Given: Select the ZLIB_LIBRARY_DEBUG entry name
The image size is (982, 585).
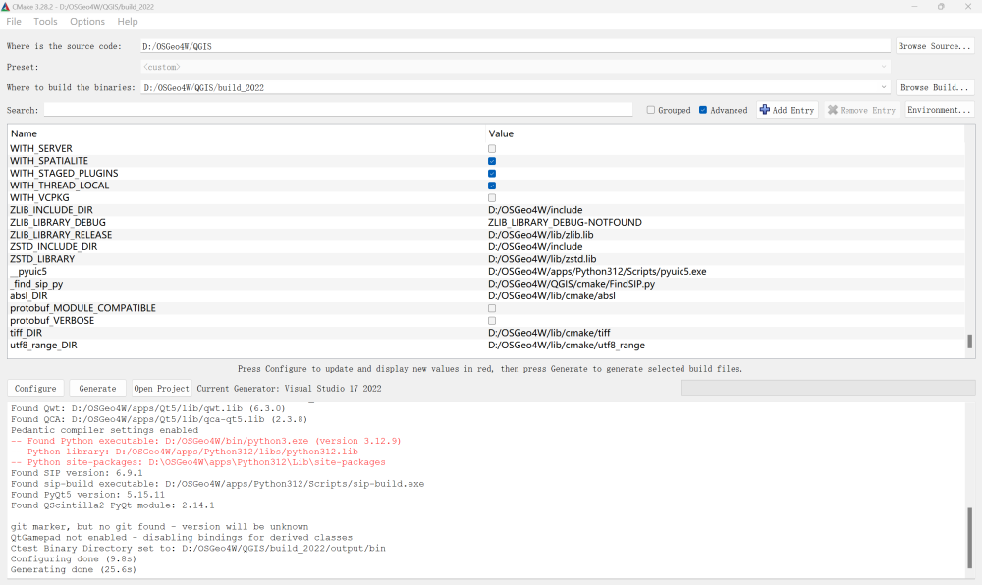Looking at the screenshot, I should pos(58,222).
